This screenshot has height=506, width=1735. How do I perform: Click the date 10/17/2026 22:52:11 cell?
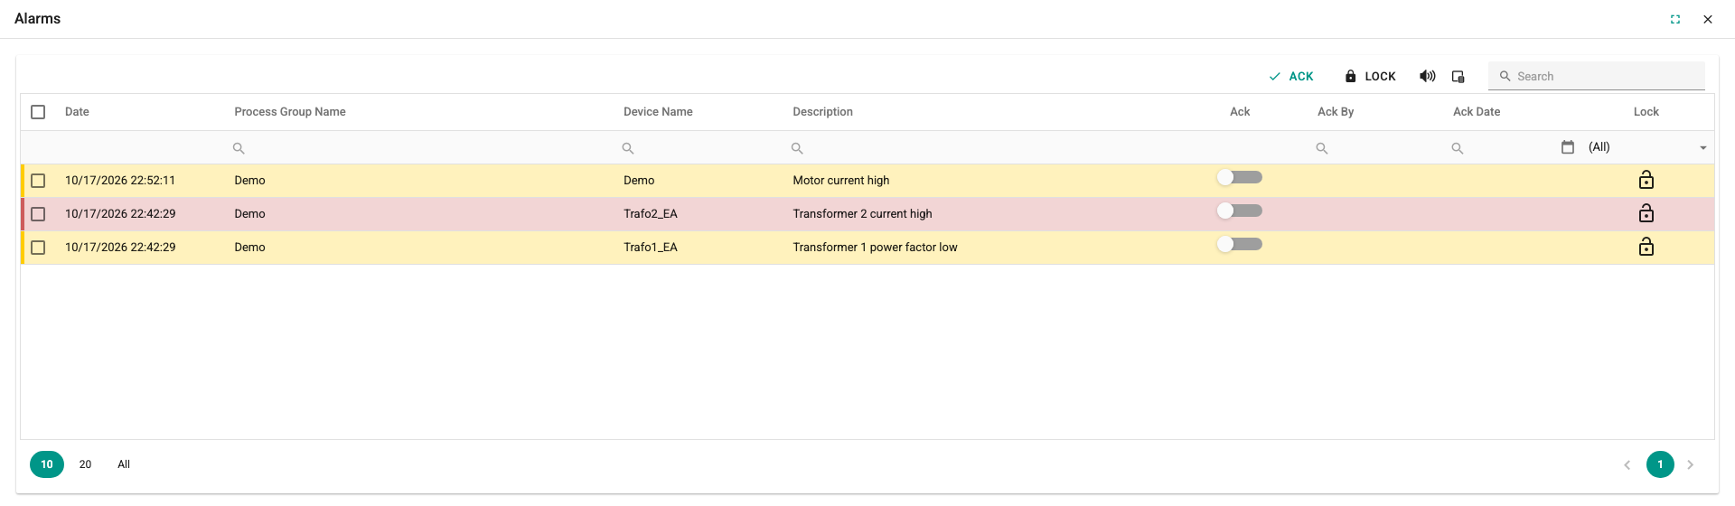(120, 181)
